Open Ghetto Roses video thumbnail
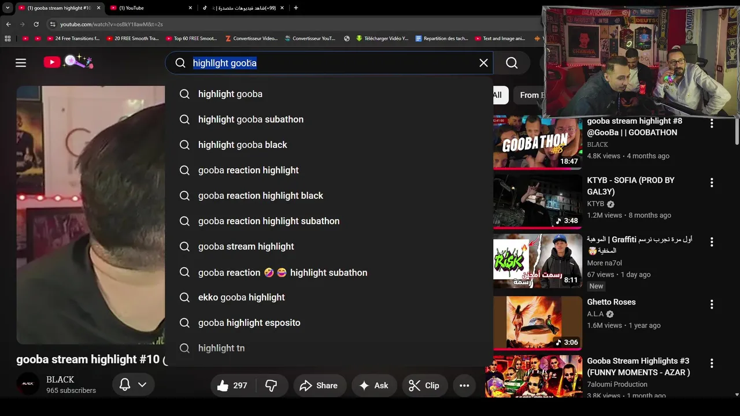Viewport: 740px width, 416px height. tap(538, 323)
